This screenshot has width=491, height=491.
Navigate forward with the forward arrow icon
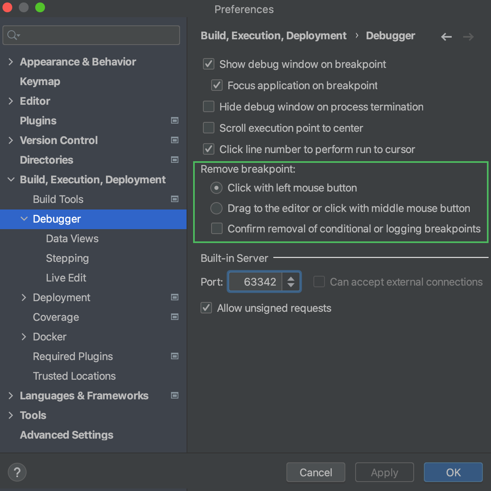(x=468, y=37)
